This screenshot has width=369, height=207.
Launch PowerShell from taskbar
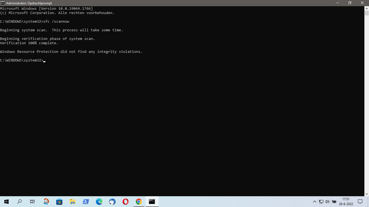pyautogui.click(x=86, y=202)
